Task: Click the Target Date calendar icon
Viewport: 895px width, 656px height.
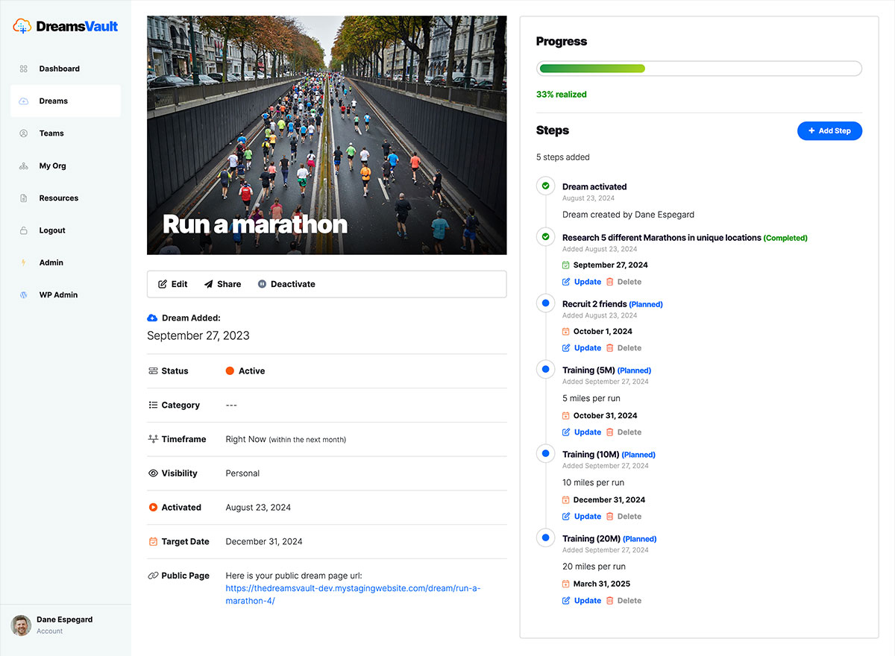Action: pyautogui.click(x=153, y=541)
